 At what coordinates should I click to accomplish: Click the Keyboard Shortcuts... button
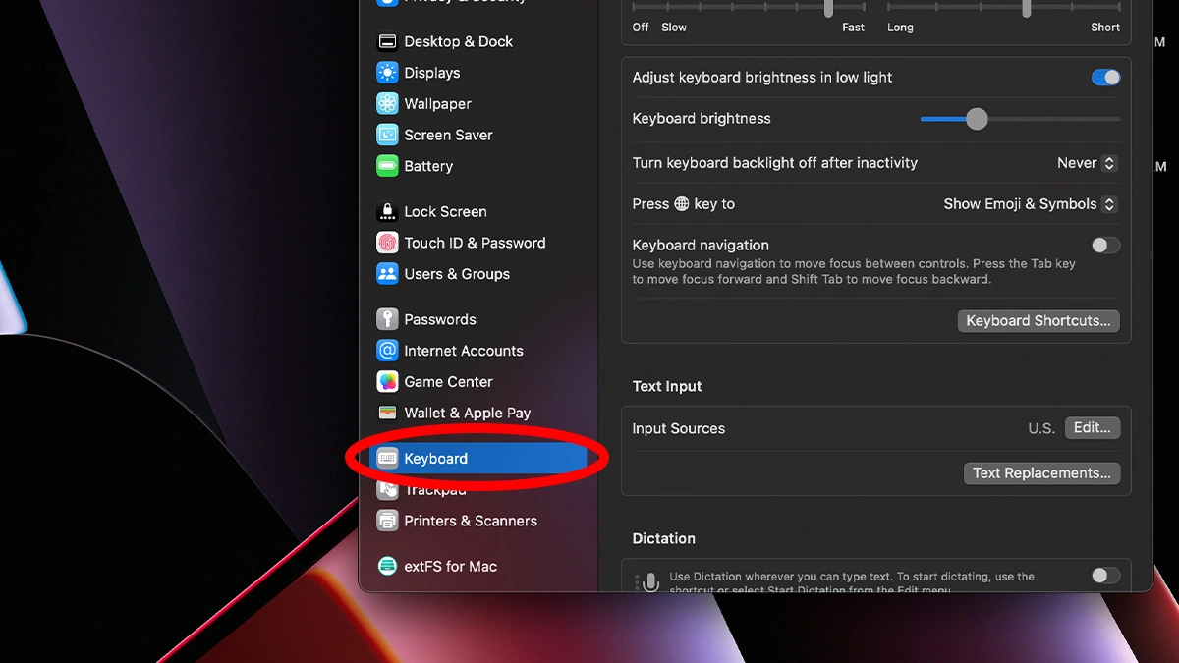point(1039,321)
